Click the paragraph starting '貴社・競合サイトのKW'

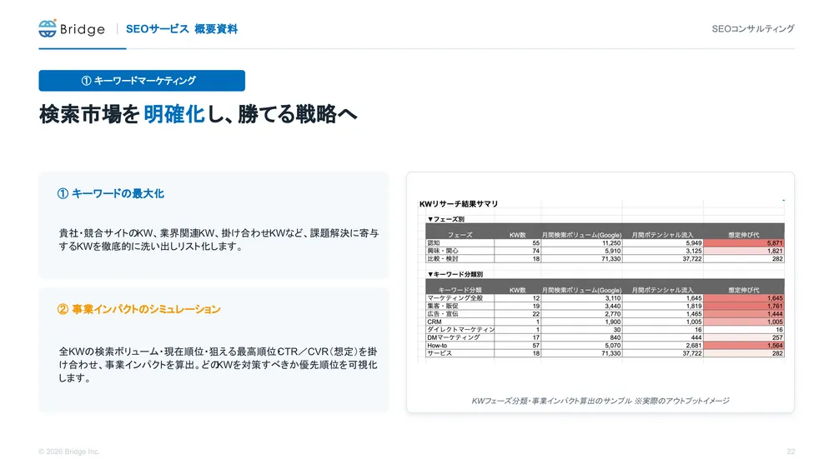point(219,240)
